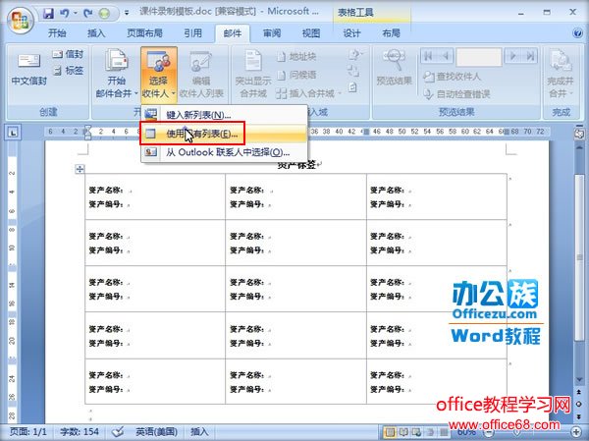The image size is (589, 441).
Task: Click the table move handle
Action: [80, 169]
